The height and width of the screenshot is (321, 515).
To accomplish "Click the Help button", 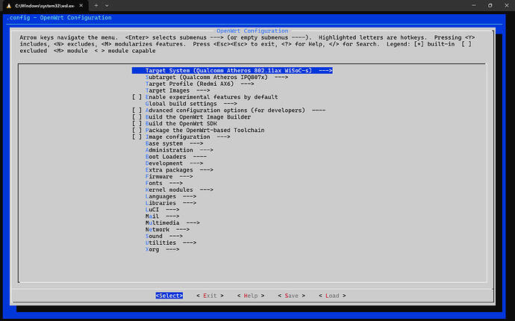I will (251, 296).
